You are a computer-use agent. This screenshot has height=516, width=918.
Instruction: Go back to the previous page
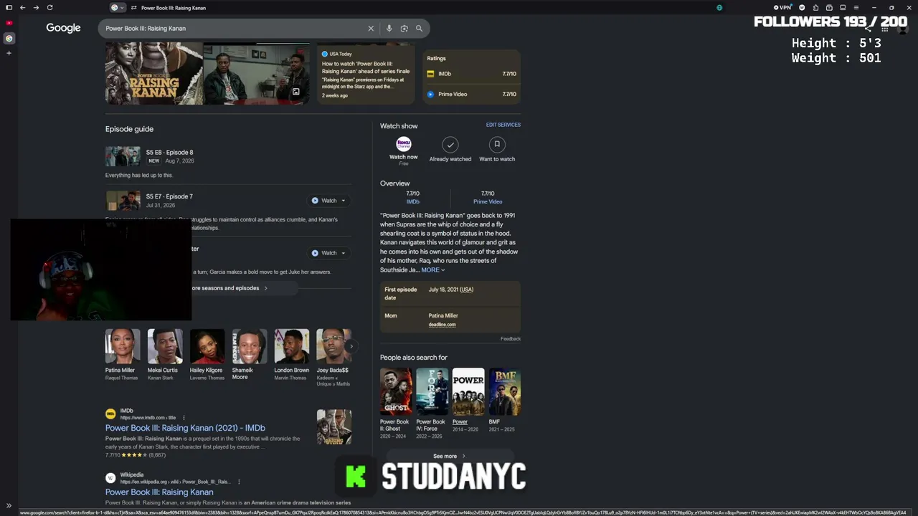coord(23,7)
